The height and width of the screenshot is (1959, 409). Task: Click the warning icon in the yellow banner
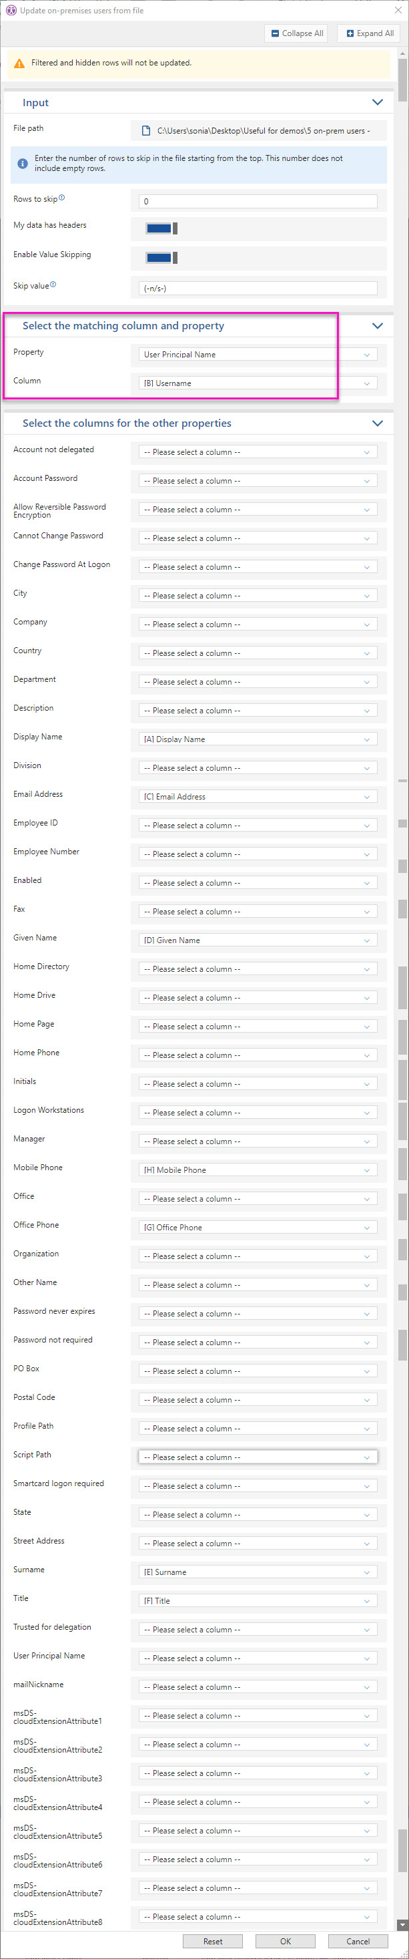[20, 64]
